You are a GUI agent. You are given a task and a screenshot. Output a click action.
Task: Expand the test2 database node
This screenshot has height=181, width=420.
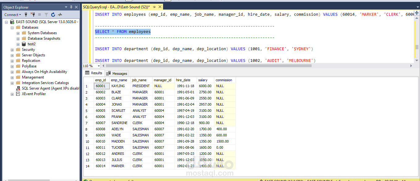pos(18,44)
